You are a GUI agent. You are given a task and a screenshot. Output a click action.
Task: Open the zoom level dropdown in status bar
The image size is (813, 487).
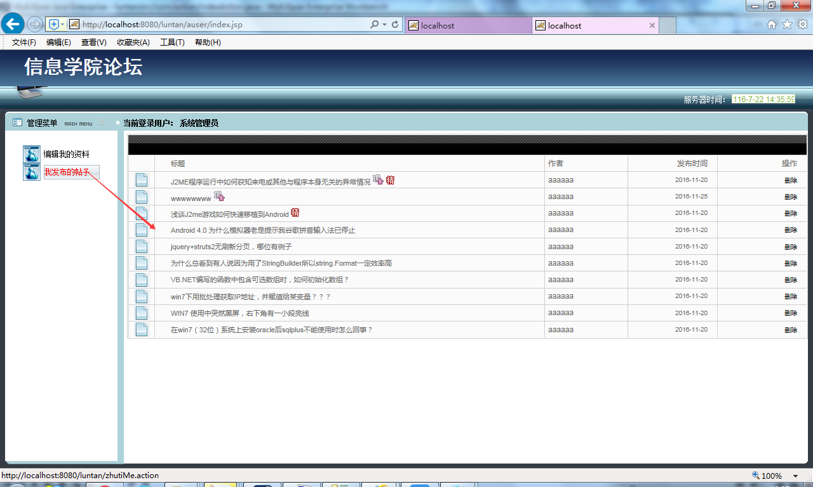[x=794, y=475]
